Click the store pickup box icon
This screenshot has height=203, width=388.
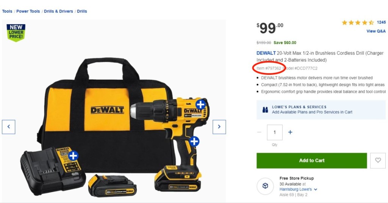pos(265,186)
